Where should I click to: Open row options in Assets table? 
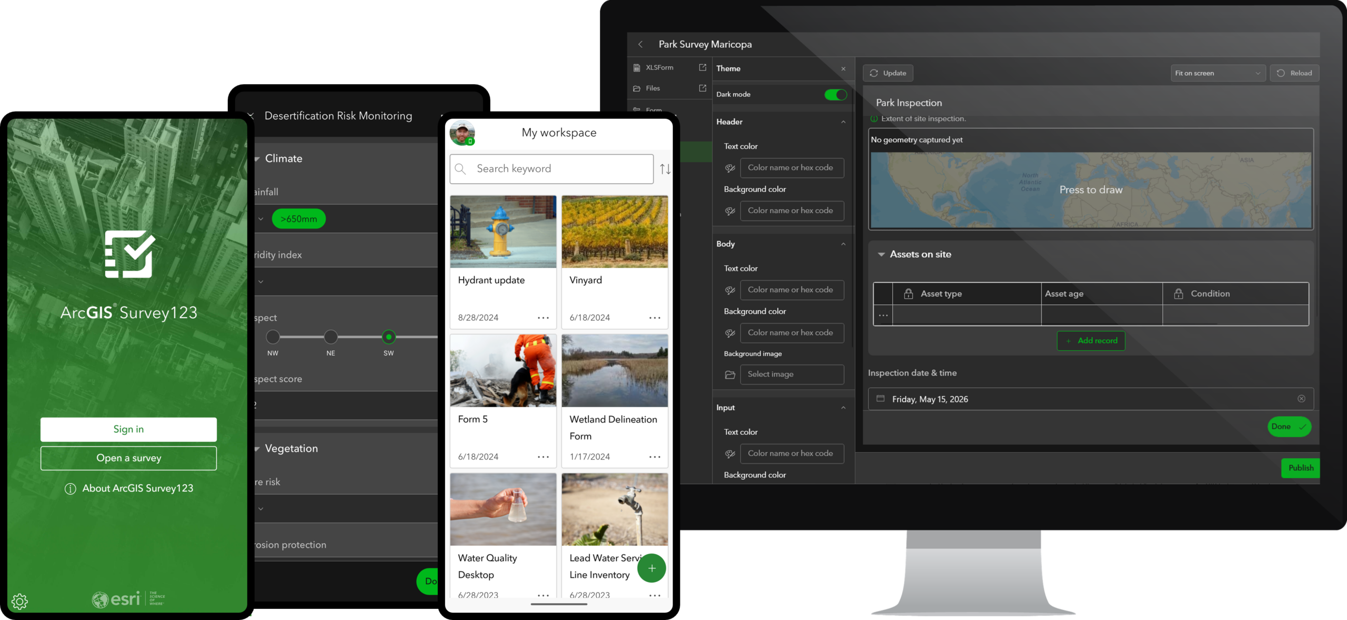click(883, 316)
